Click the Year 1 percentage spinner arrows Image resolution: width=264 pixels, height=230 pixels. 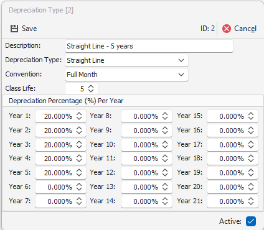(x=79, y=116)
